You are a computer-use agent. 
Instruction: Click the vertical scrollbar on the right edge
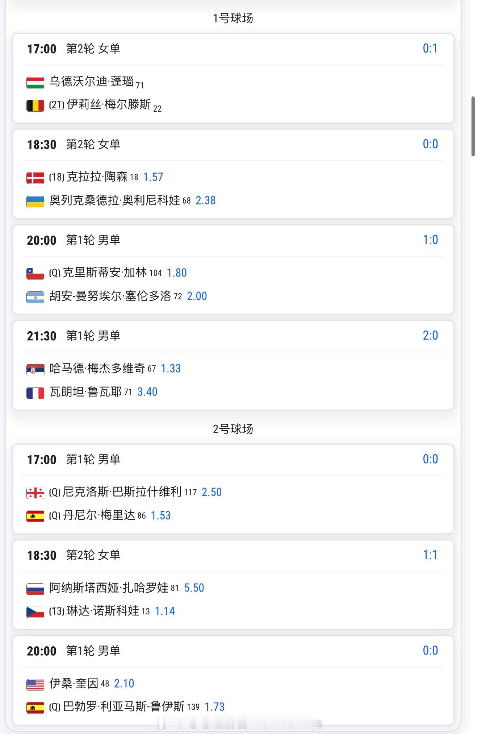[473, 126]
